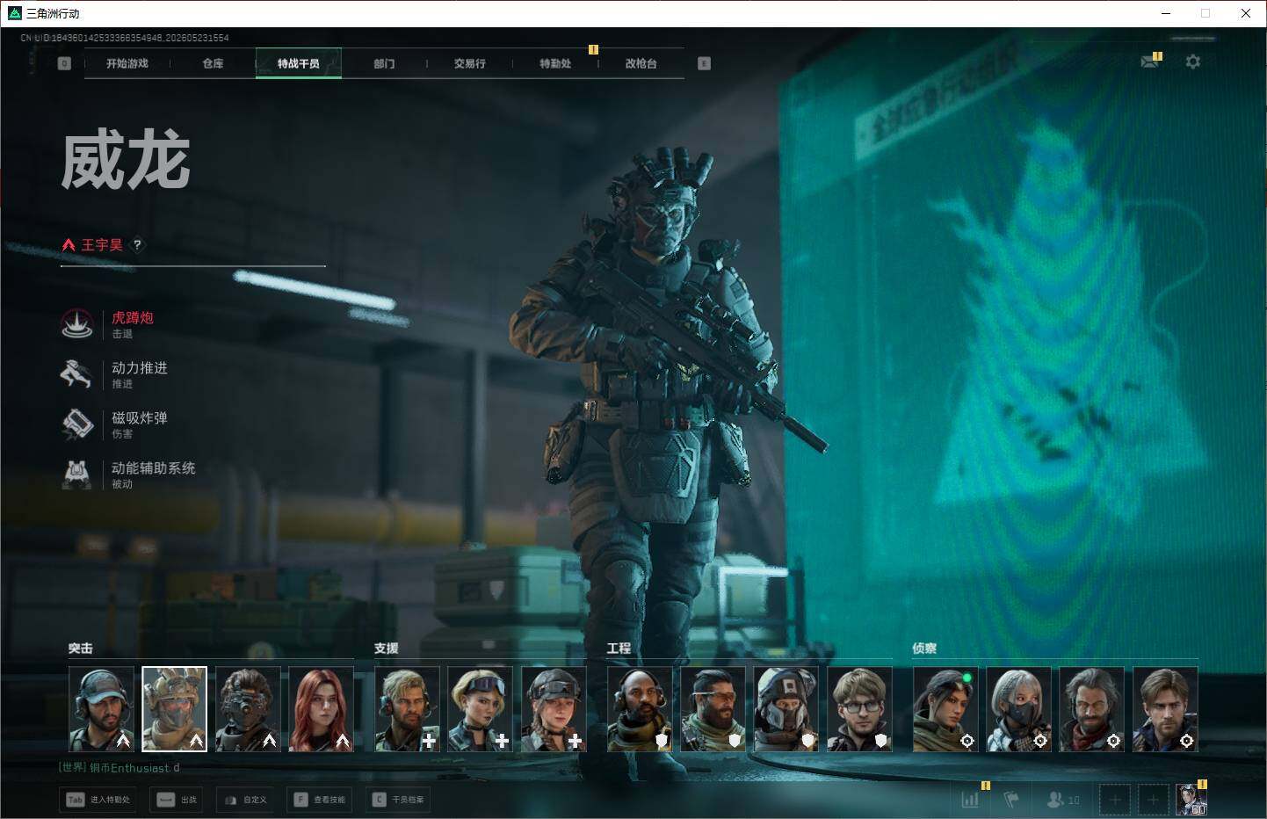Select the 侦察 operator with the red scarf
The width and height of the screenshot is (1267, 819).
click(x=1091, y=709)
